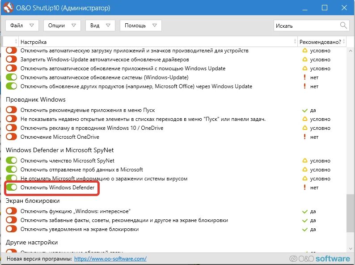This screenshot has height=265, width=355.
Task: Toggle 'Отключение Microsoft OneDrive' switch
Action: pyautogui.click(x=11, y=137)
